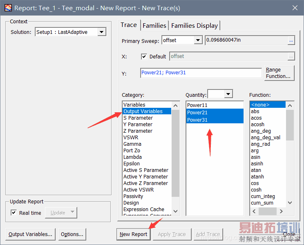Select the ang_deg_val function
Image resolution: width=304 pixels, height=245 pixels.
click(x=268, y=137)
